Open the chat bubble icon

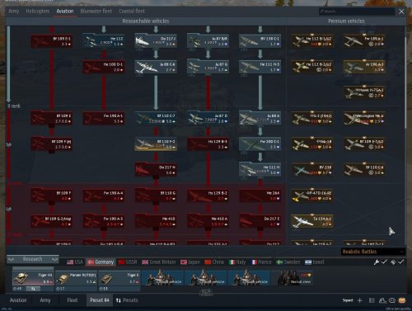(x=392, y=300)
